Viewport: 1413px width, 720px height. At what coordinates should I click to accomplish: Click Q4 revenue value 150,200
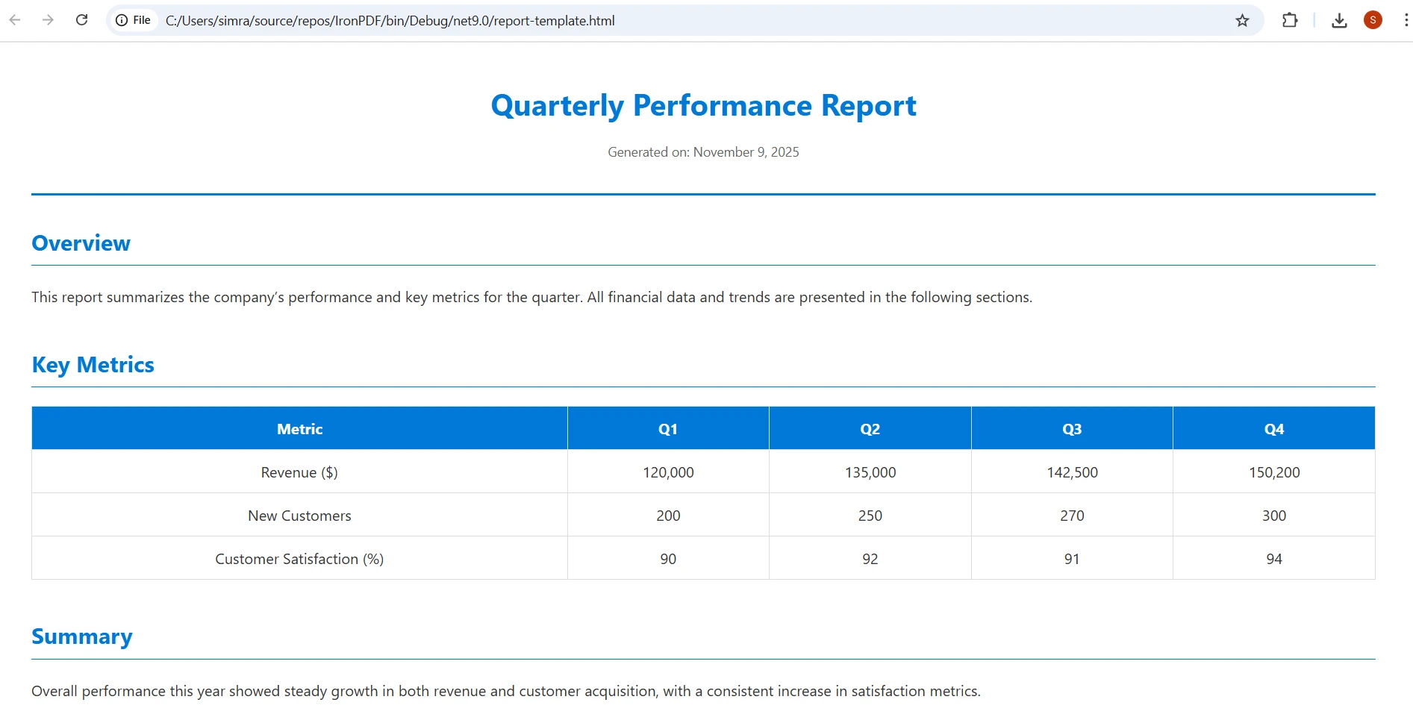pyautogui.click(x=1274, y=472)
